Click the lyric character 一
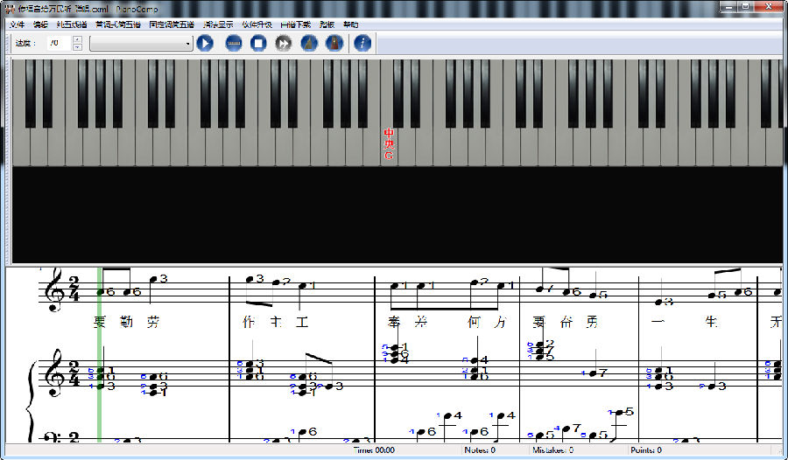This screenshot has width=788, height=460. (x=658, y=322)
